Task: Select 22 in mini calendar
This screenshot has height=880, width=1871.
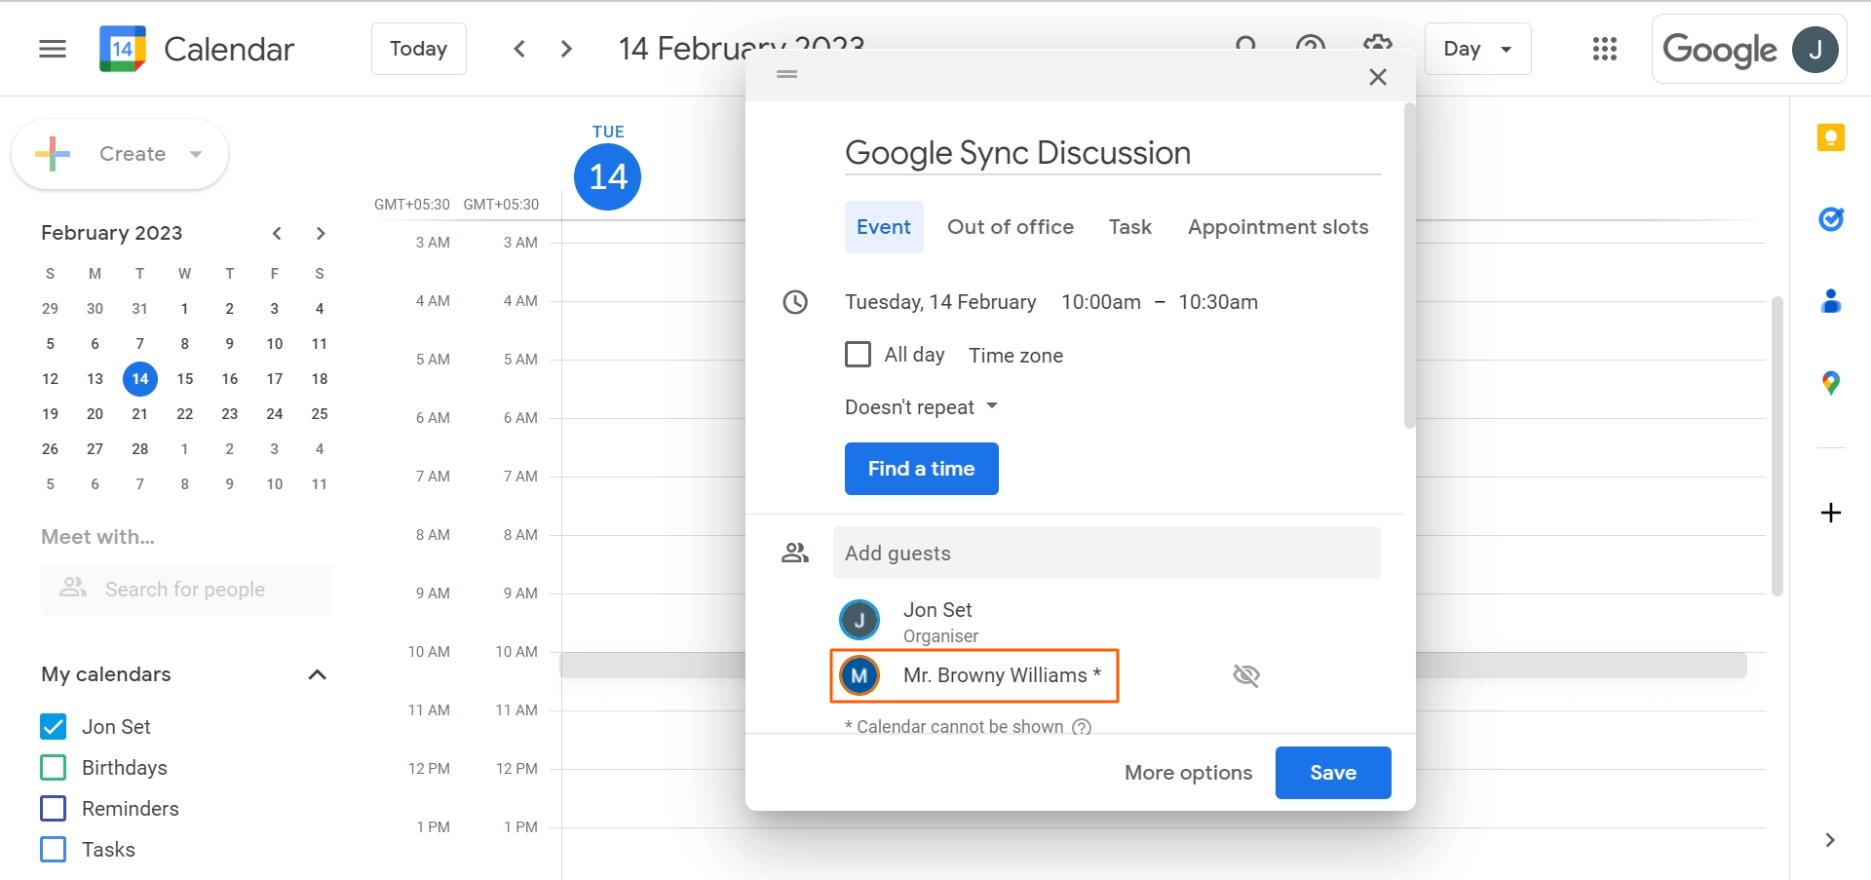Action: [185, 414]
